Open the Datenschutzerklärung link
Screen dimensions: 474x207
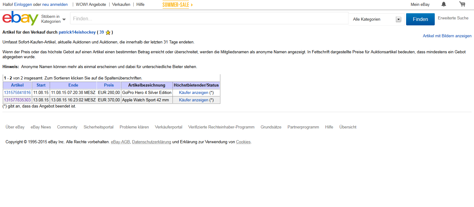(x=152, y=142)
